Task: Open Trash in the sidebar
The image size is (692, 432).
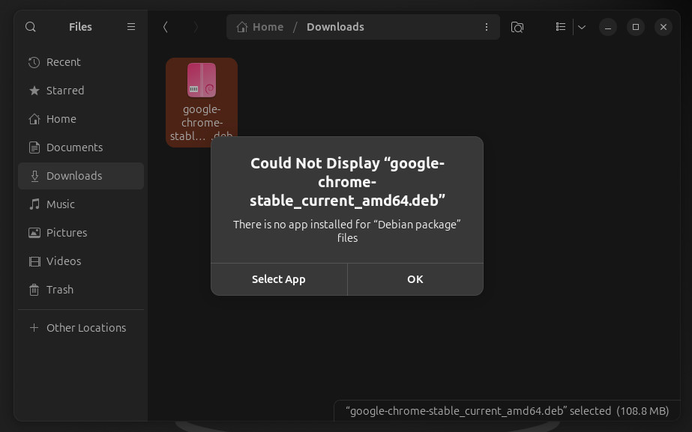Action: coord(81,290)
